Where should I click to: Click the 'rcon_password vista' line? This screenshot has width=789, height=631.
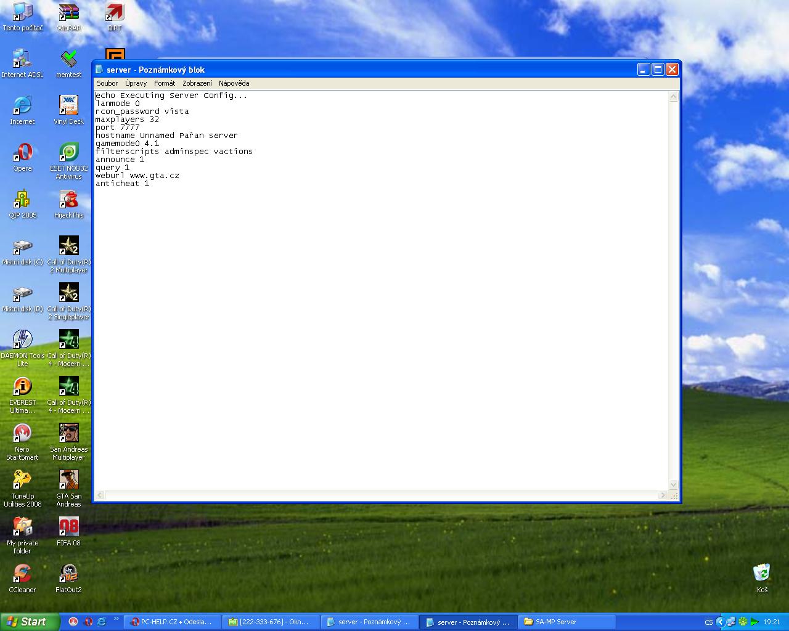coord(142,112)
